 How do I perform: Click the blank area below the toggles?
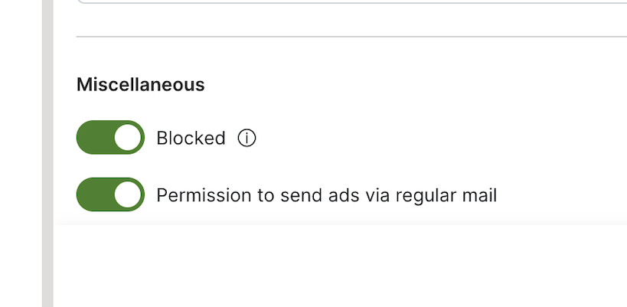(x=337, y=264)
